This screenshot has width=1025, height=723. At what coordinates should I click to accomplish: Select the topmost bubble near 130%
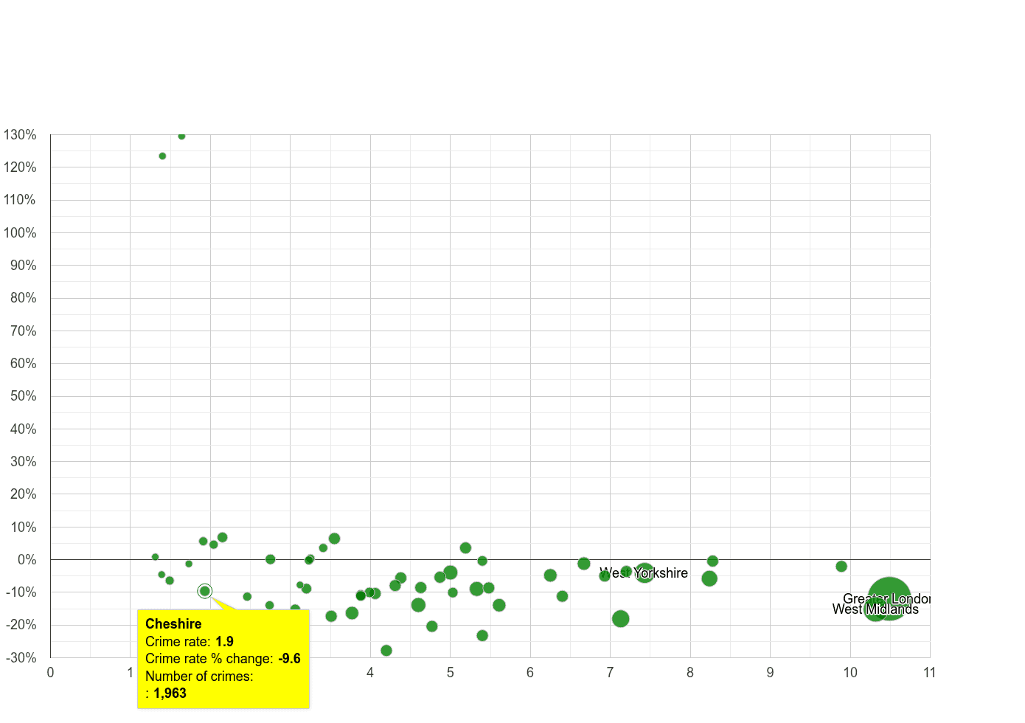tap(181, 136)
